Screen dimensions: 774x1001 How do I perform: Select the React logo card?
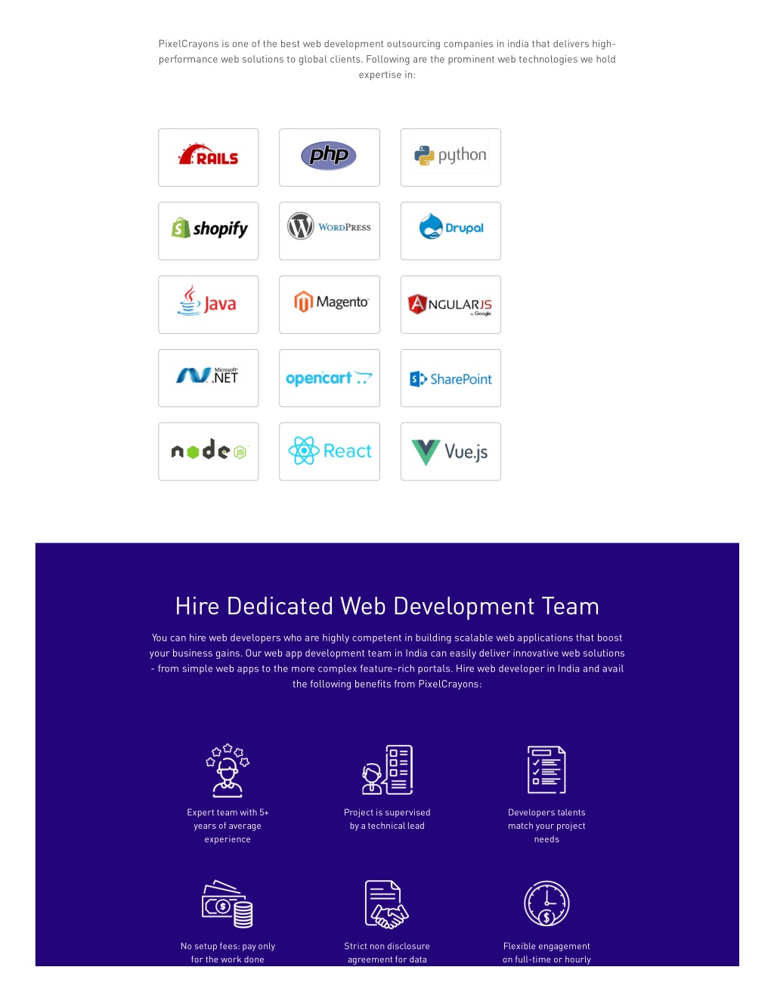(330, 452)
